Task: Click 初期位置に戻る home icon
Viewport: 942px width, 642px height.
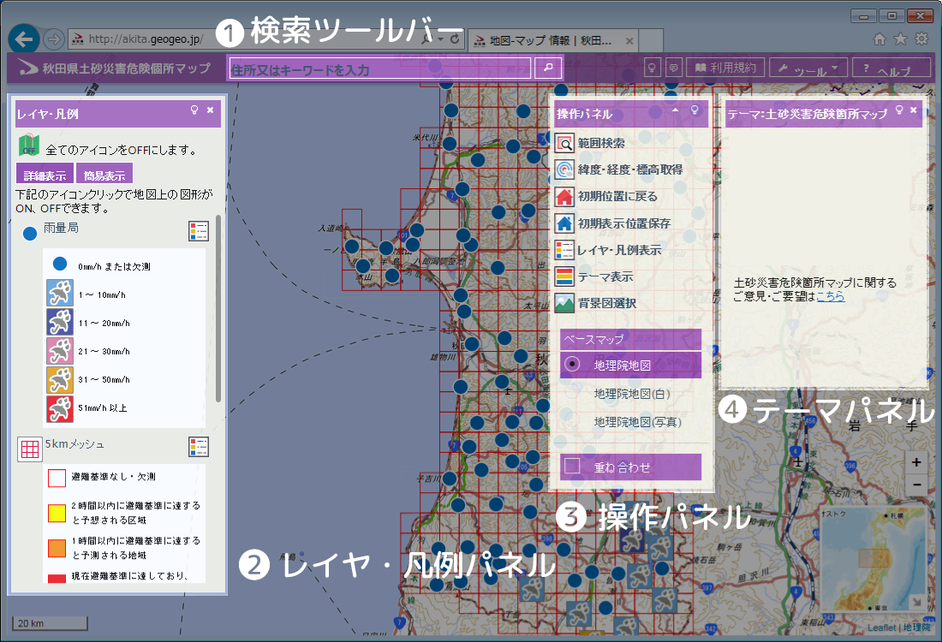Action: pyautogui.click(x=564, y=197)
